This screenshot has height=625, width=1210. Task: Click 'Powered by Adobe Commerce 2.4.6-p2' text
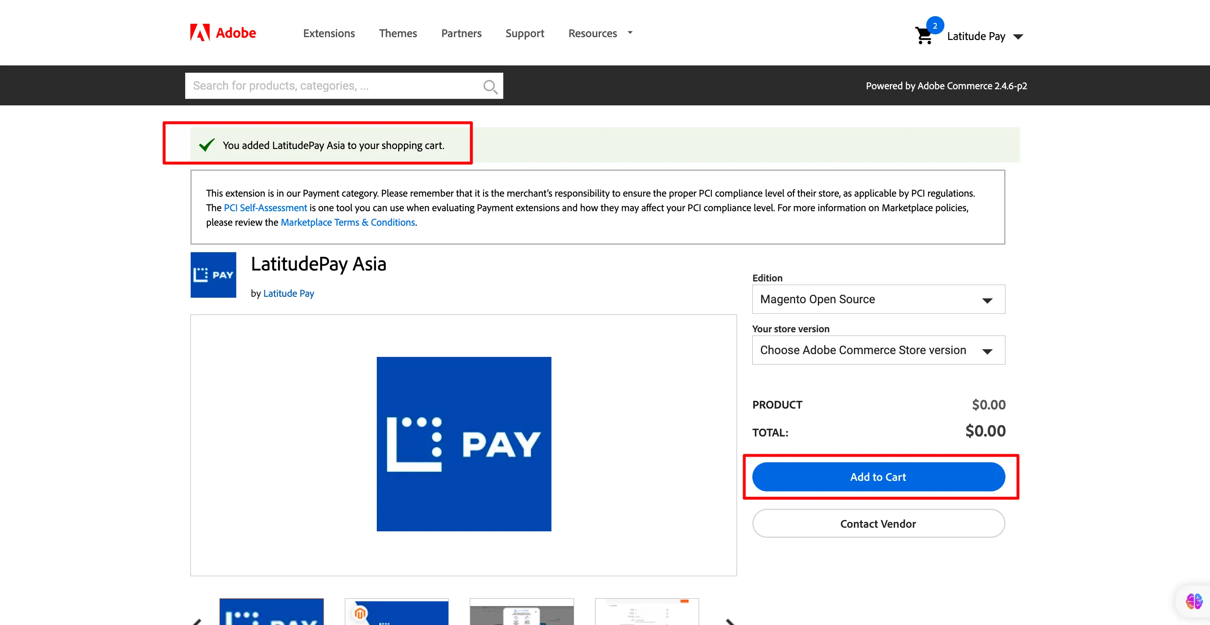tap(946, 86)
